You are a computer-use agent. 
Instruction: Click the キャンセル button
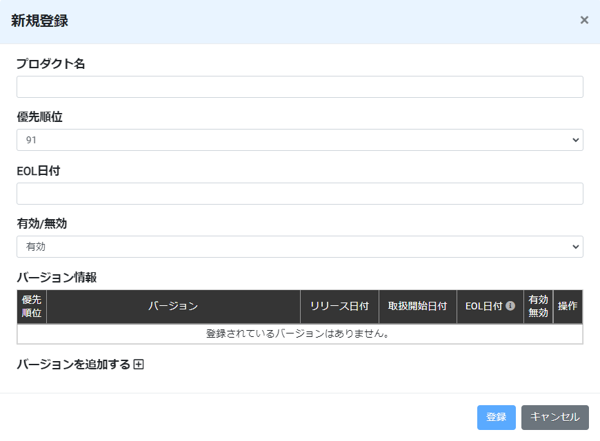[555, 418]
